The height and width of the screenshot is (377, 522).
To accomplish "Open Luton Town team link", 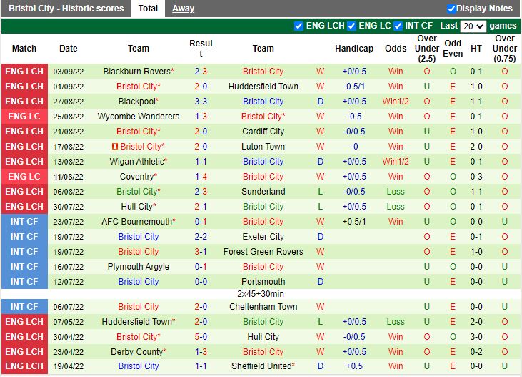I will [x=263, y=147].
